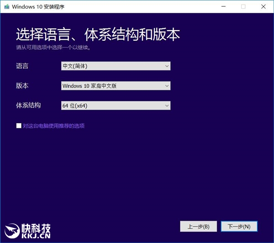Click the Windows 10 安装程序 title icon

coord(7,7)
